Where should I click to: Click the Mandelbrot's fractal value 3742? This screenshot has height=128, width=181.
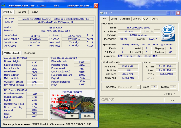pyautogui.click(x=35, y=104)
